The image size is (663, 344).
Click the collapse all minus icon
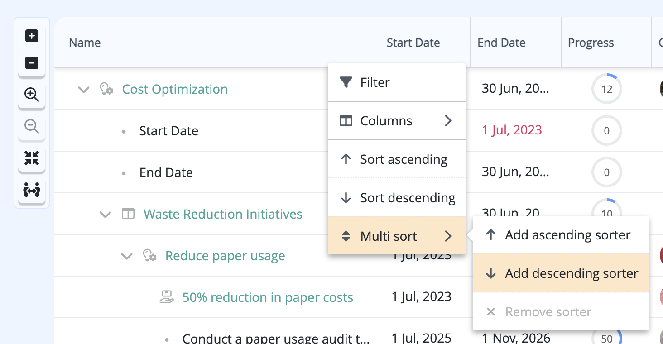tap(32, 63)
